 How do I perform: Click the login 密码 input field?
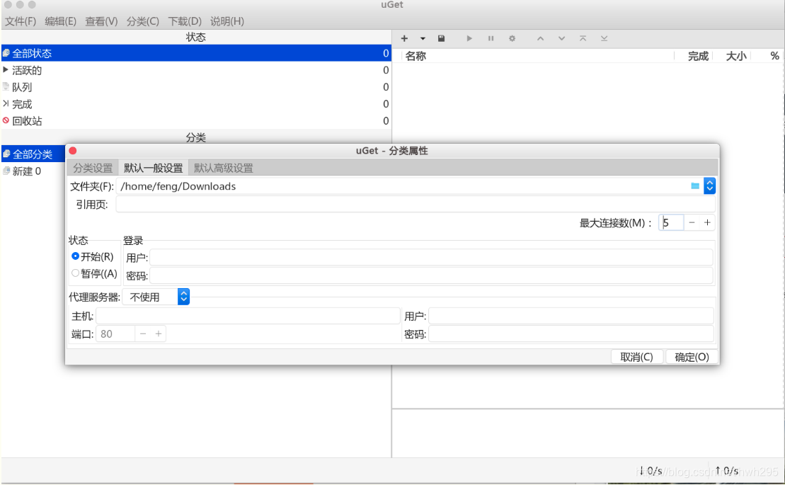pos(431,275)
